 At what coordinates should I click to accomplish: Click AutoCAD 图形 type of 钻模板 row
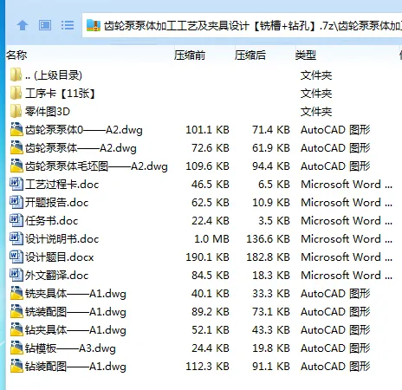pyautogui.click(x=335, y=348)
